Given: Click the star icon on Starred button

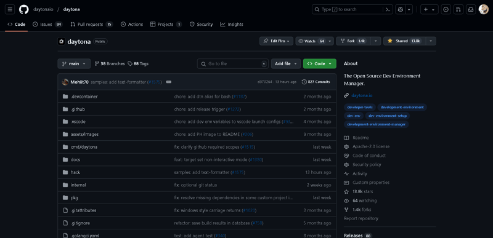Looking at the screenshot, I should click(x=390, y=41).
